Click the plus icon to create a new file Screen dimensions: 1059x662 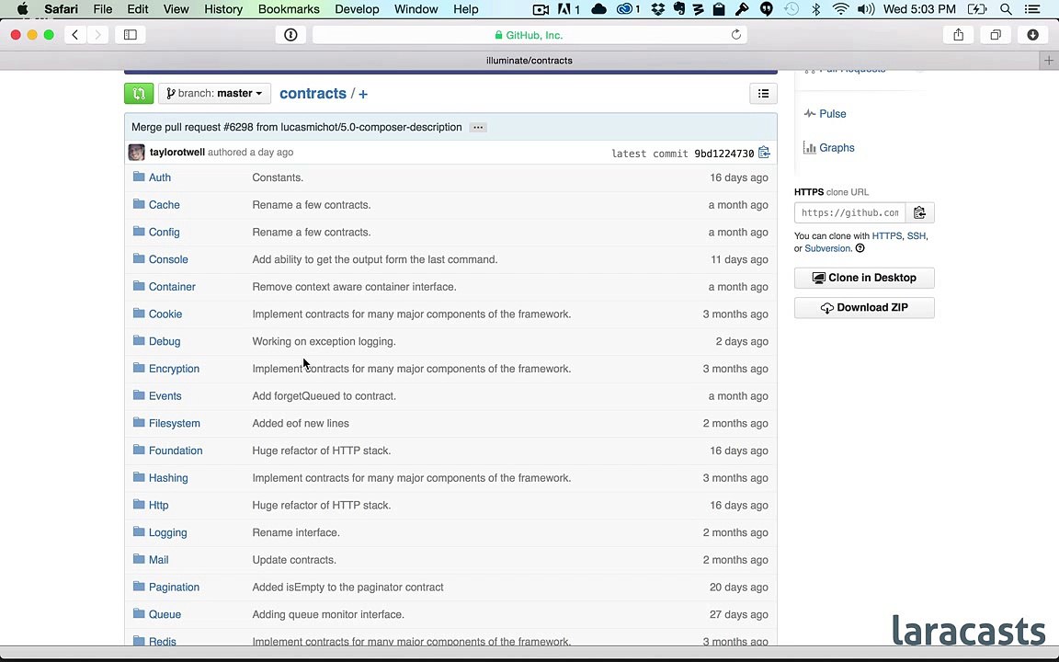pyautogui.click(x=363, y=94)
